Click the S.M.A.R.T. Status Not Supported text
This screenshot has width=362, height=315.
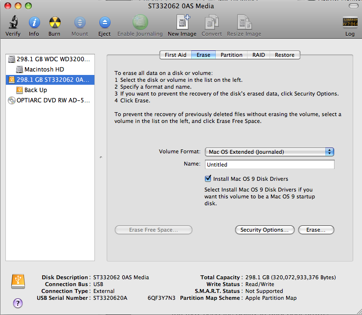click(x=264, y=291)
